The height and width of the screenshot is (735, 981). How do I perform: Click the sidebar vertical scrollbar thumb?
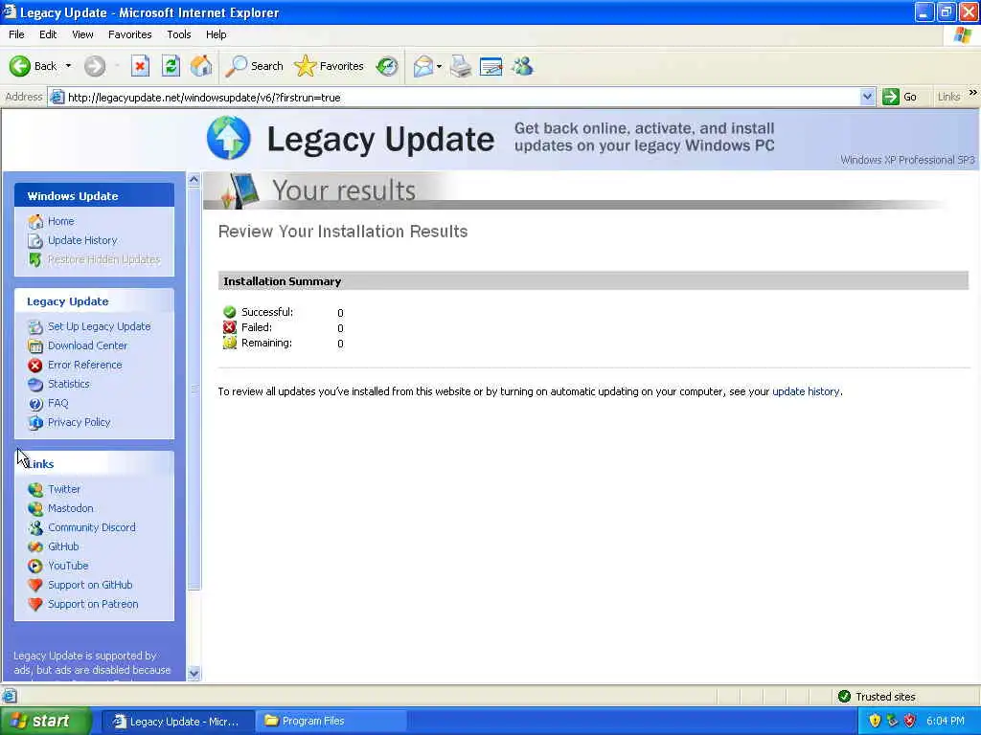(194, 389)
